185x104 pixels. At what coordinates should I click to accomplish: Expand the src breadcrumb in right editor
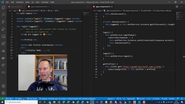coord(95,11)
